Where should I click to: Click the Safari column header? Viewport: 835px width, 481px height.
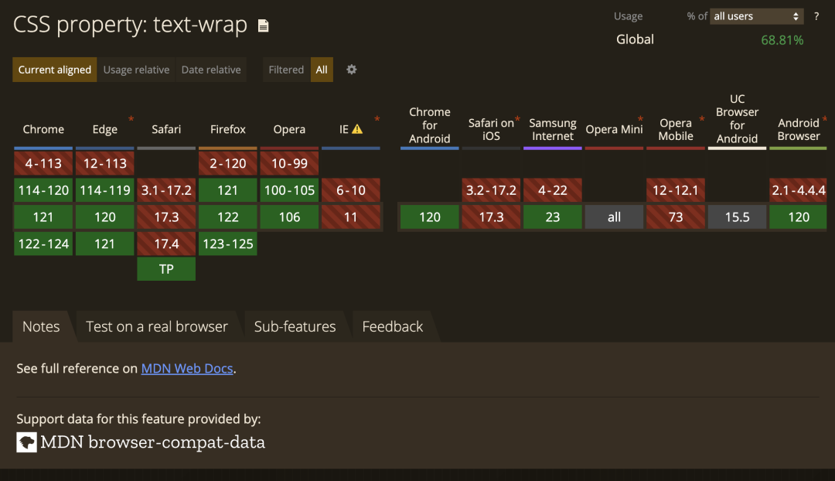click(x=166, y=129)
